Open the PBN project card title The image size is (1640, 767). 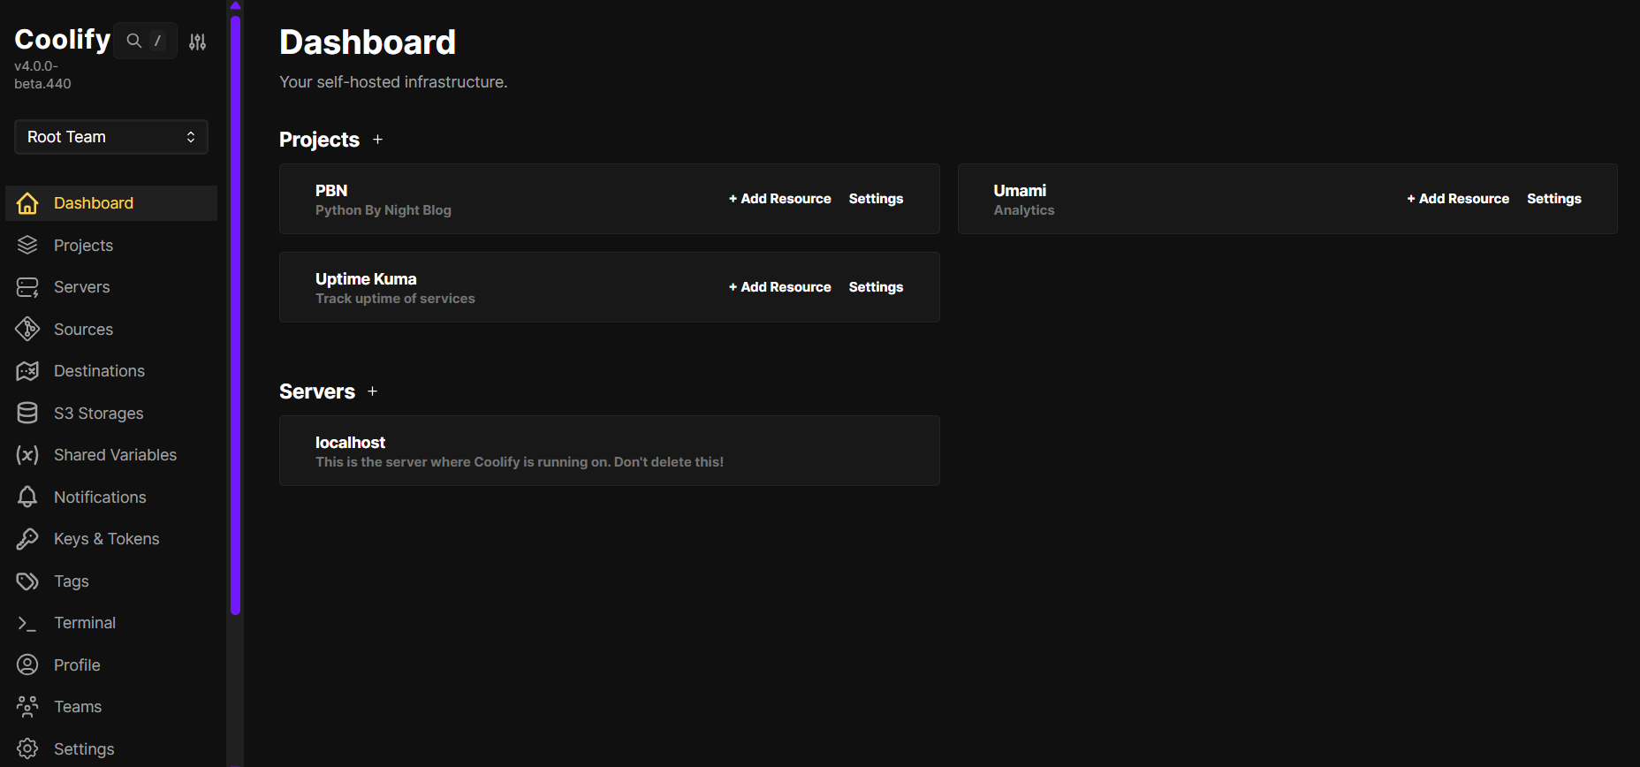click(x=331, y=190)
